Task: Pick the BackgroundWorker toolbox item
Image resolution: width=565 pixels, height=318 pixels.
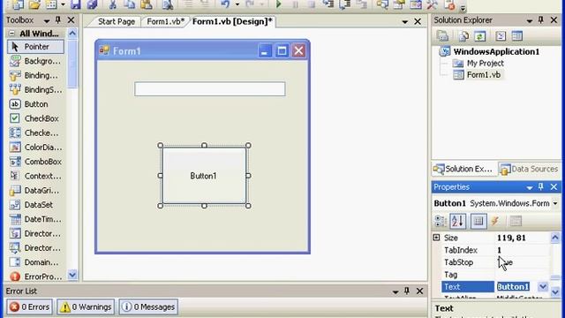Action: [35, 61]
